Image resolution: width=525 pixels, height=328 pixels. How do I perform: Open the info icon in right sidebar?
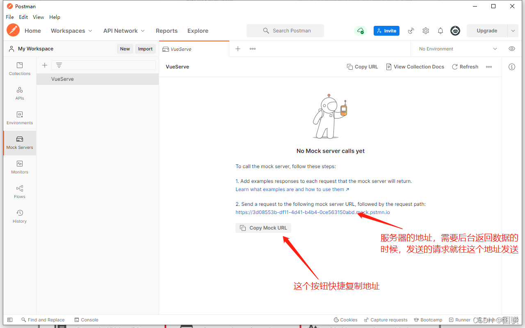tap(512, 67)
